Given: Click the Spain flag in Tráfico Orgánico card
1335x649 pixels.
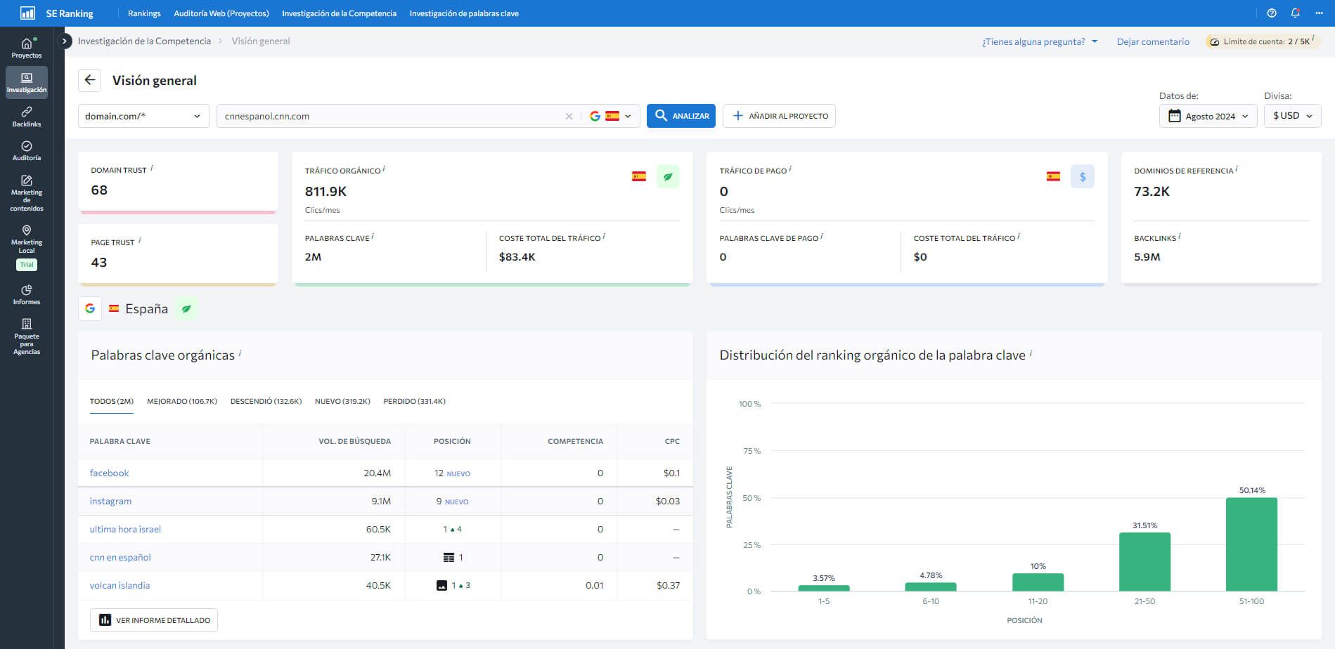Looking at the screenshot, I should click(639, 176).
